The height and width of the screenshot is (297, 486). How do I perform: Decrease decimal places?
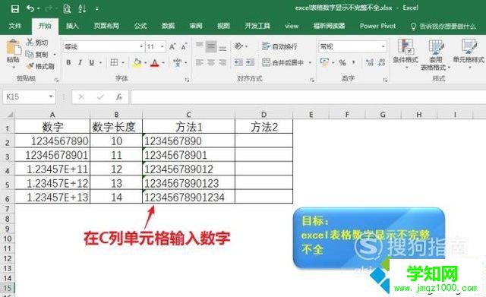point(381,62)
